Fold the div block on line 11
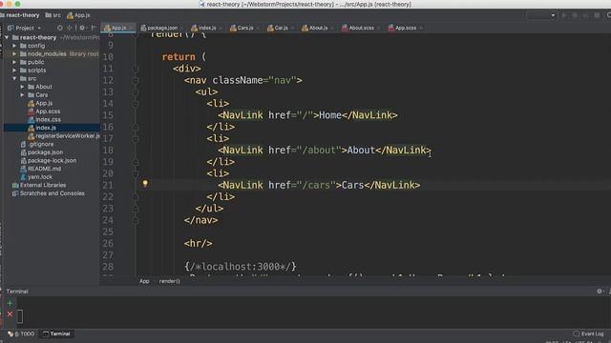611x343 pixels. coord(136,69)
